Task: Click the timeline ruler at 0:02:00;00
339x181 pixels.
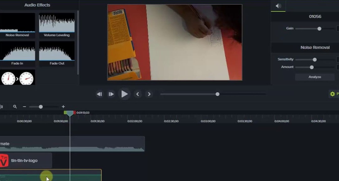Action: click(x=135, y=121)
